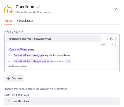Duplicate the PasswordReset path
This screenshot has height=107, width=124.
click(112, 39)
